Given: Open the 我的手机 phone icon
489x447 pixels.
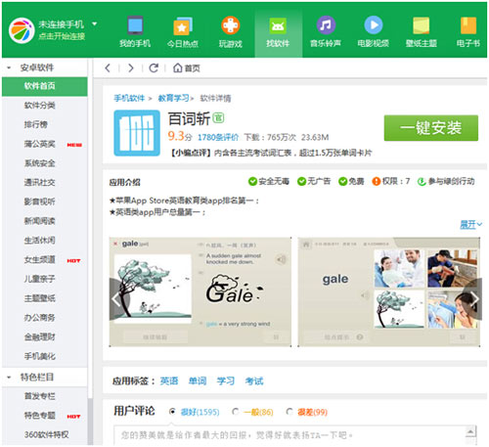Looking at the screenshot, I should (x=135, y=25).
